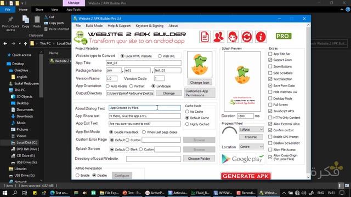
Task: Click Cut in the Explorer ribbon
Action: [49, 17]
